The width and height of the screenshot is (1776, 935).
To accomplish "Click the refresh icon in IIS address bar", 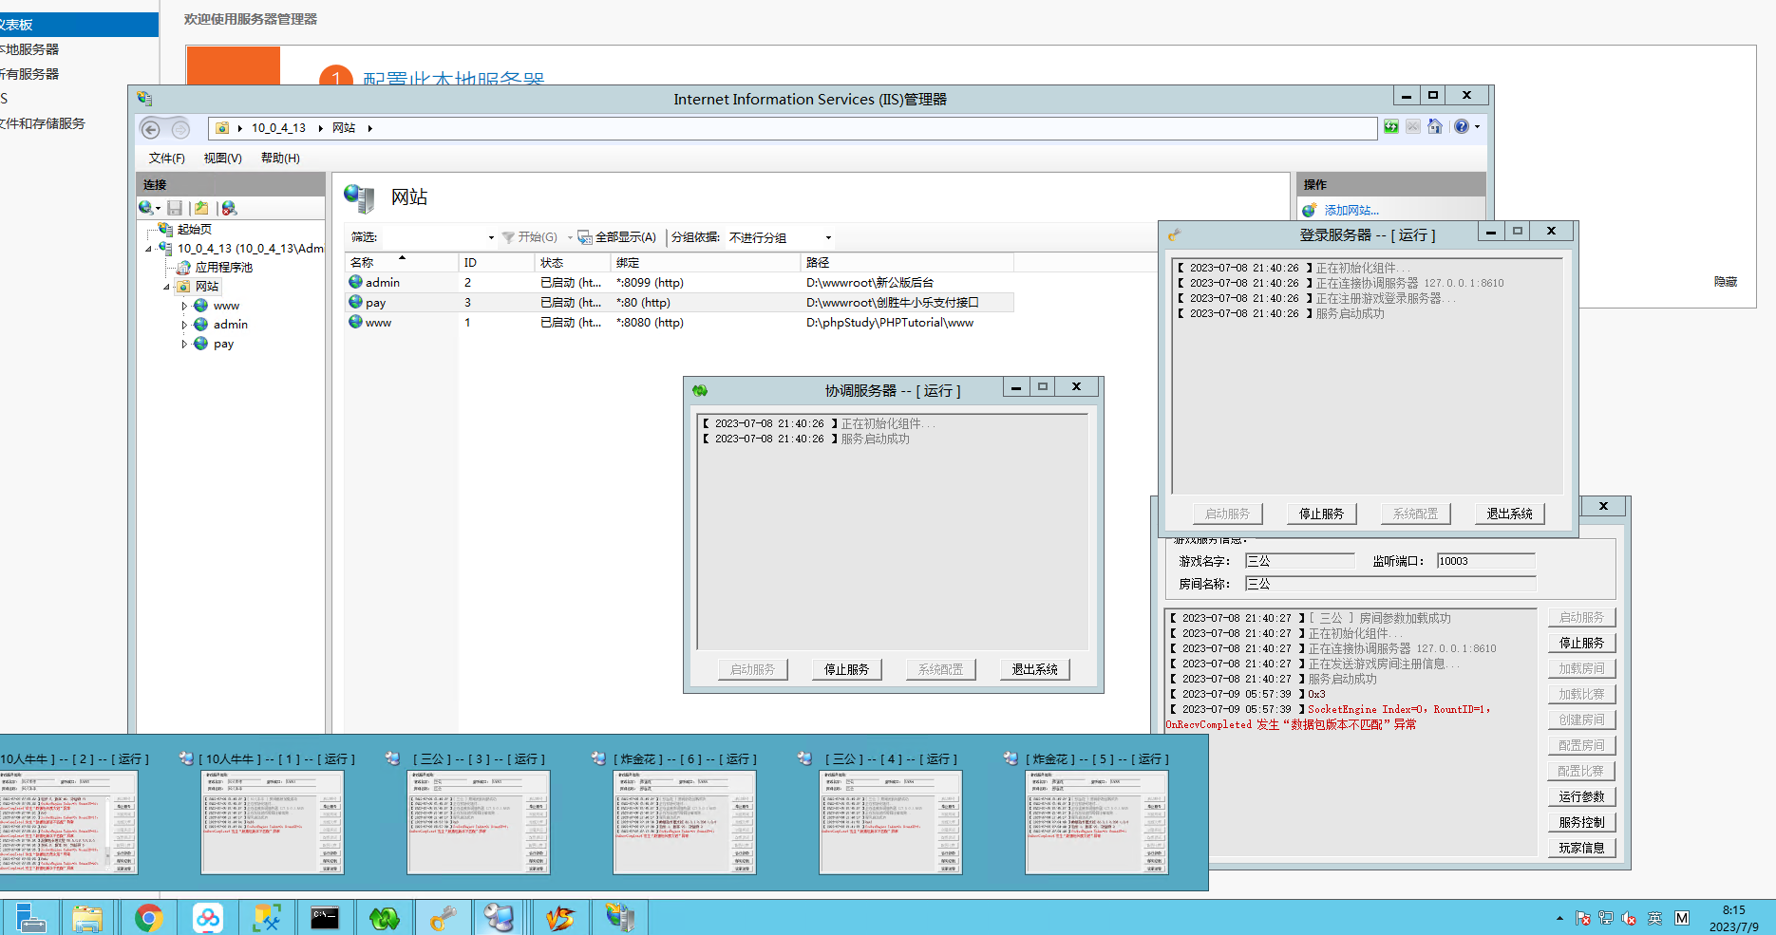I will coord(1391,127).
